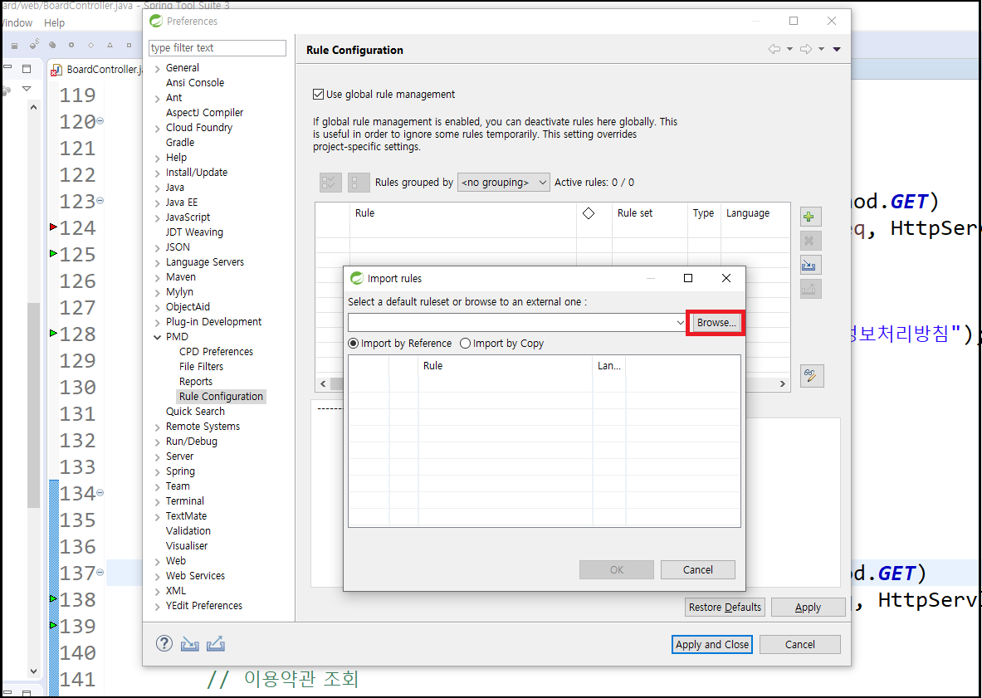The width and height of the screenshot is (982, 698).
Task: Click the editor vertical scrollbar up arrow
Action: 33,107
